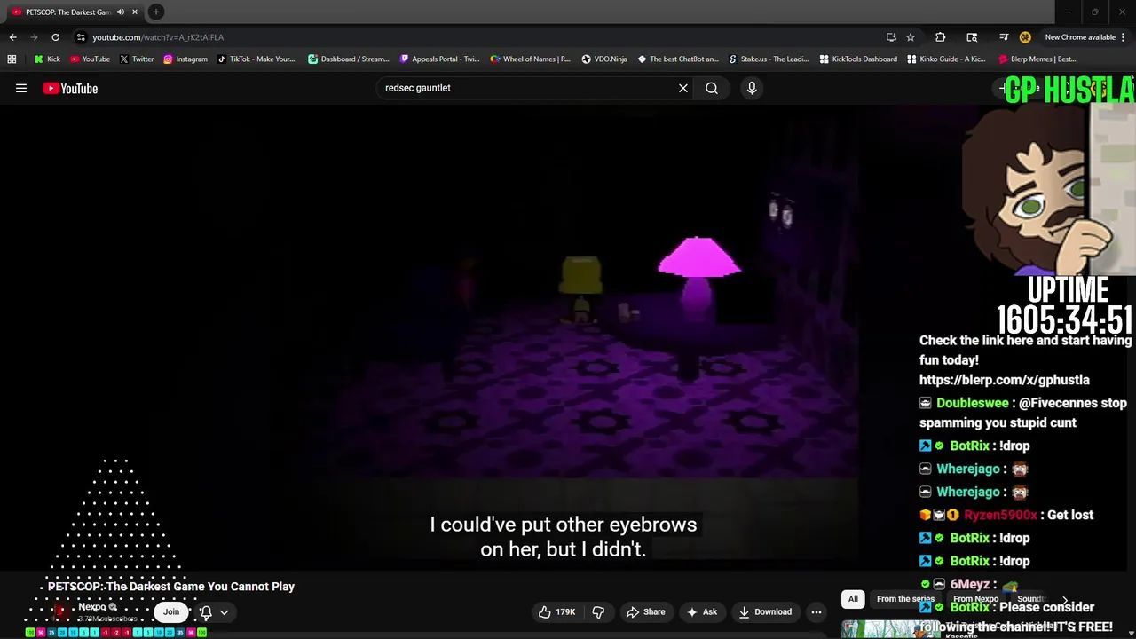
Task: Join the Nexpo channel membership
Action: tap(171, 611)
